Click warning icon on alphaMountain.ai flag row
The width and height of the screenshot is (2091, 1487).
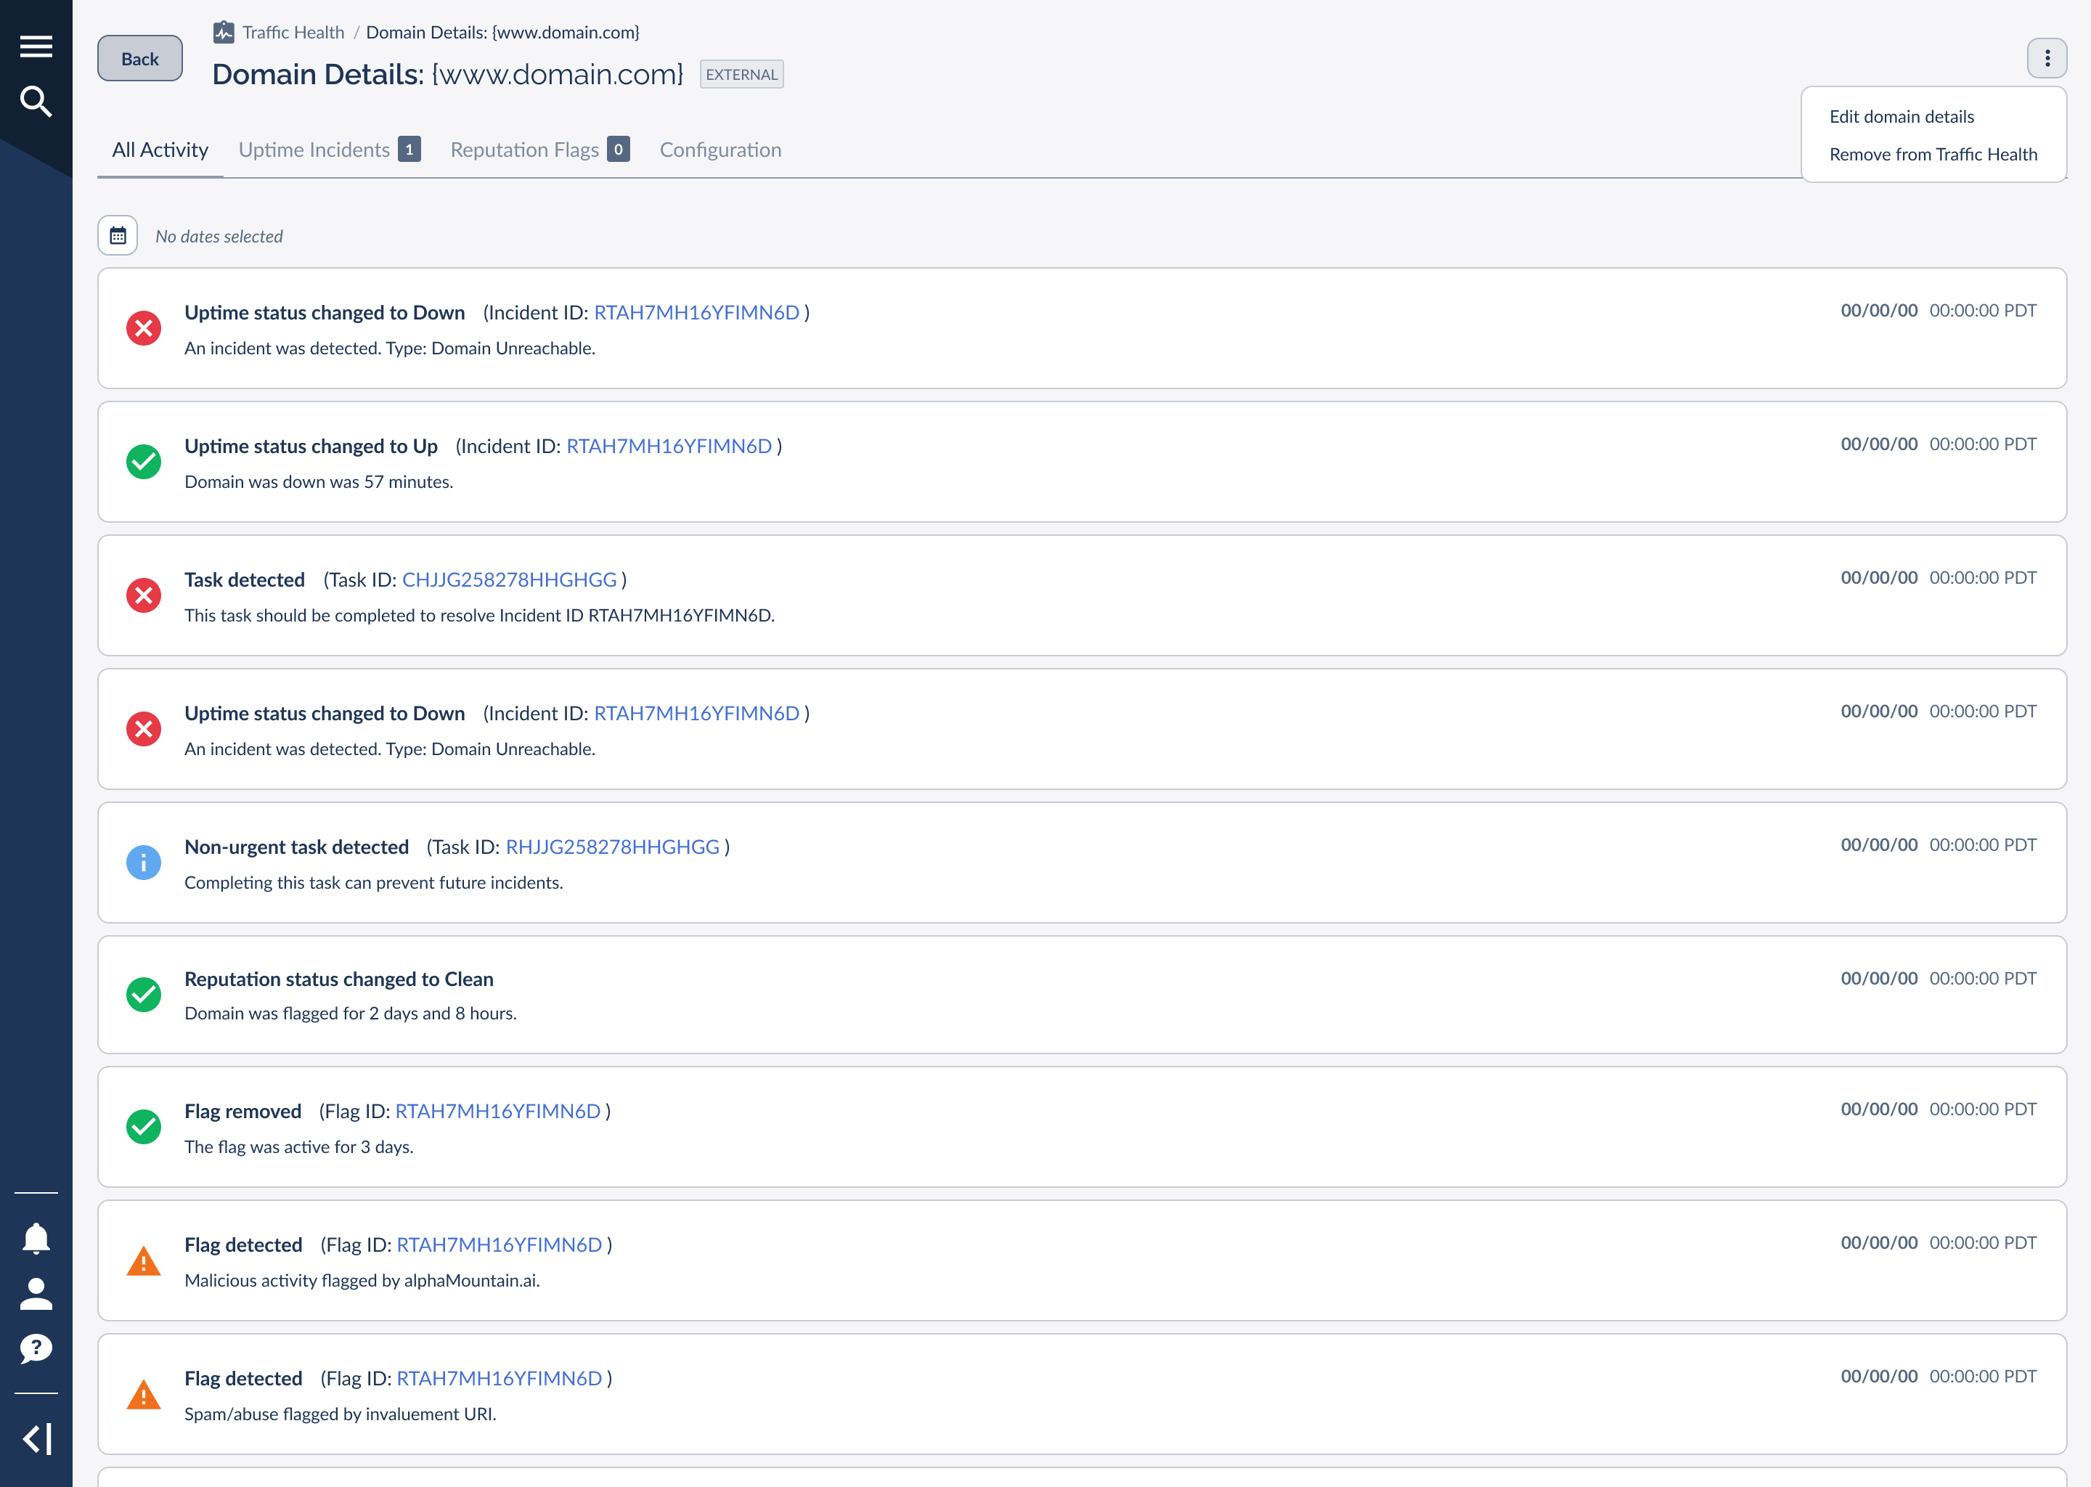coord(144,1261)
